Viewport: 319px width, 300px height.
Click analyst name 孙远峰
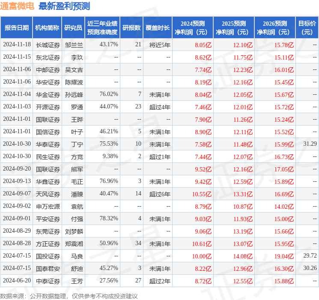(x=74, y=95)
